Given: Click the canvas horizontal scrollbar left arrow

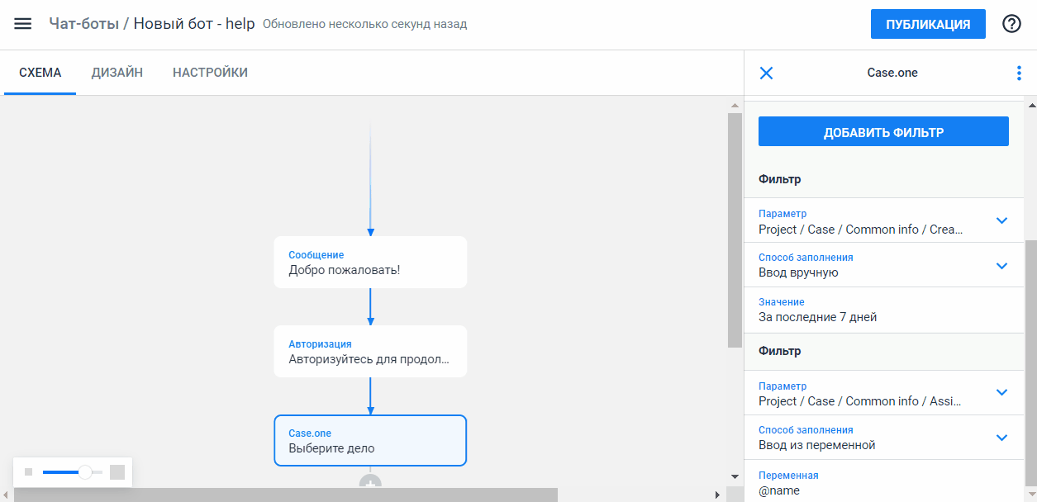Looking at the screenshot, I should coord(7,495).
